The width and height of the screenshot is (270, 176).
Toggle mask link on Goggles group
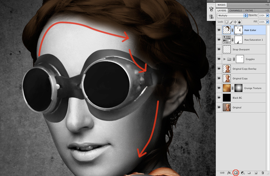pos(234,59)
